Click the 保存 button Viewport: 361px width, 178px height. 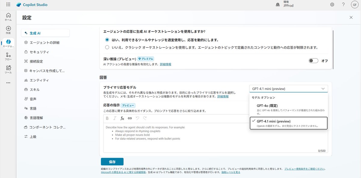pos(112,161)
